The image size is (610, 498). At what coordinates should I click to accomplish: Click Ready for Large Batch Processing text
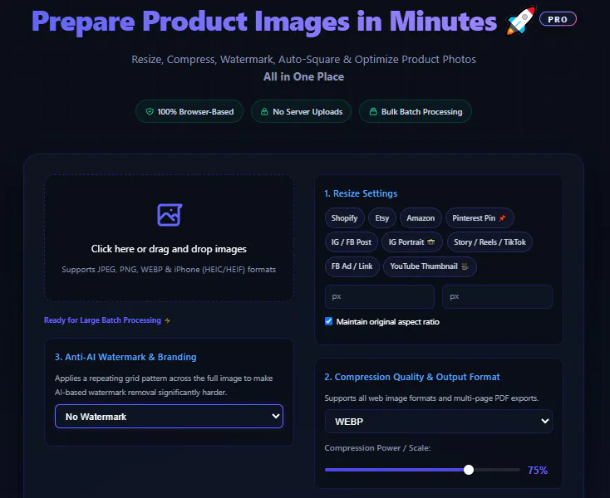coord(102,320)
